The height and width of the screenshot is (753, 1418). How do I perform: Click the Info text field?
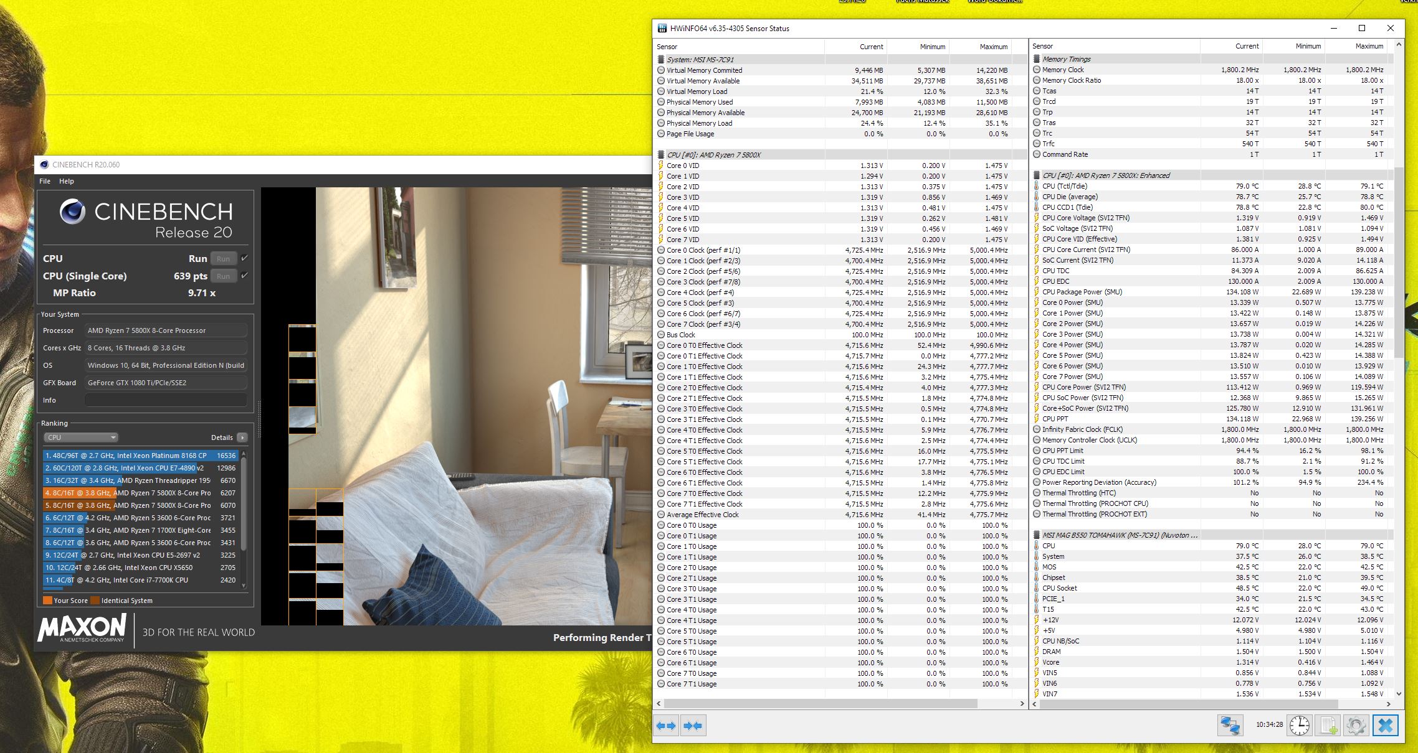(x=166, y=400)
